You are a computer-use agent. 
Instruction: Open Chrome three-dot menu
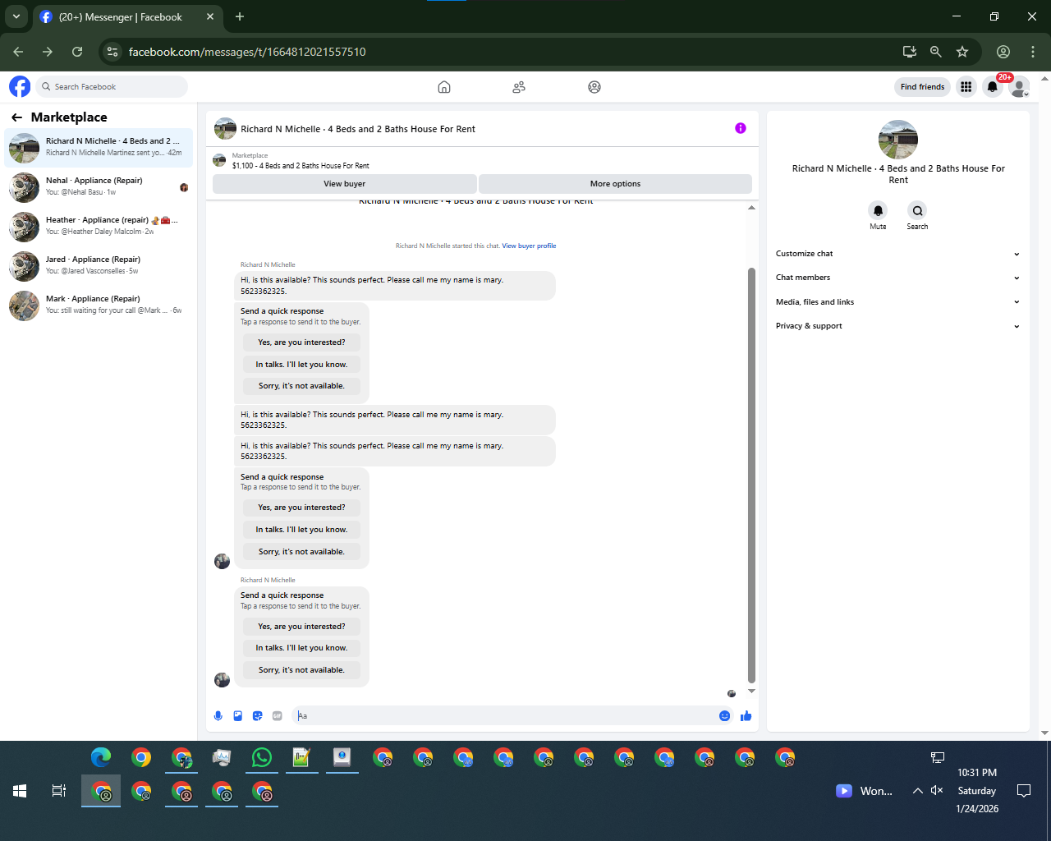[x=1033, y=52]
